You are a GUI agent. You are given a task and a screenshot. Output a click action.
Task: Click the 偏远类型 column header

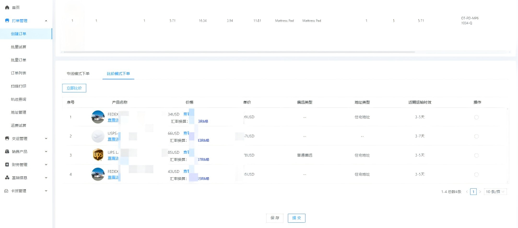click(x=305, y=103)
